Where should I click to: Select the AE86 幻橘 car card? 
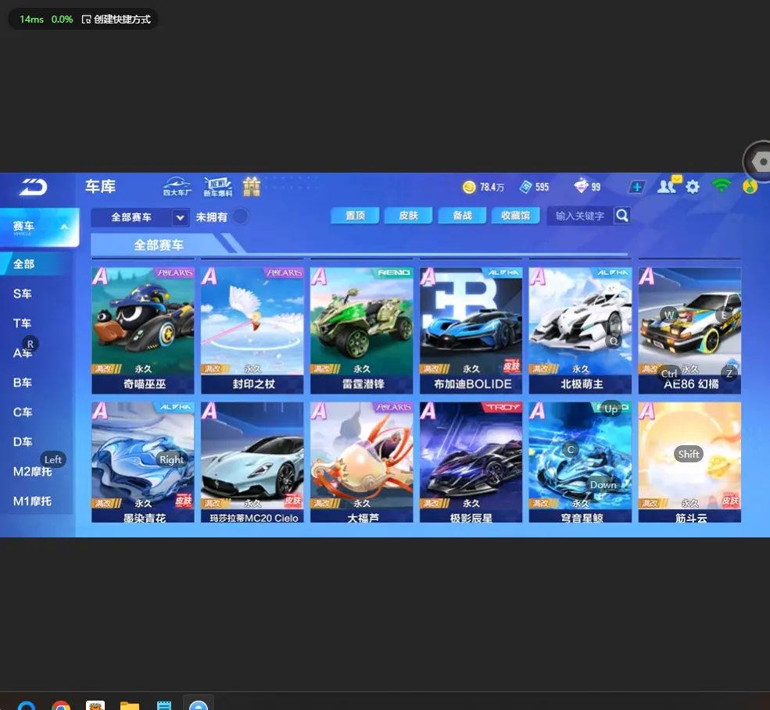click(690, 330)
